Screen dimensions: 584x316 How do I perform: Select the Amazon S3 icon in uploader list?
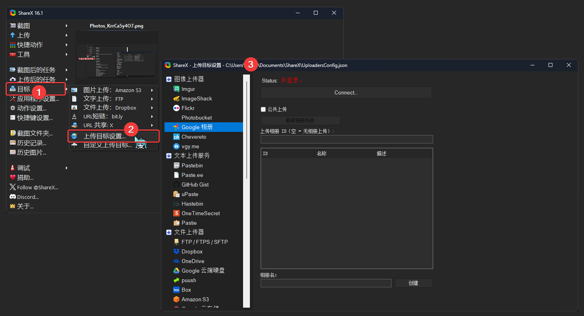[x=176, y=299]
